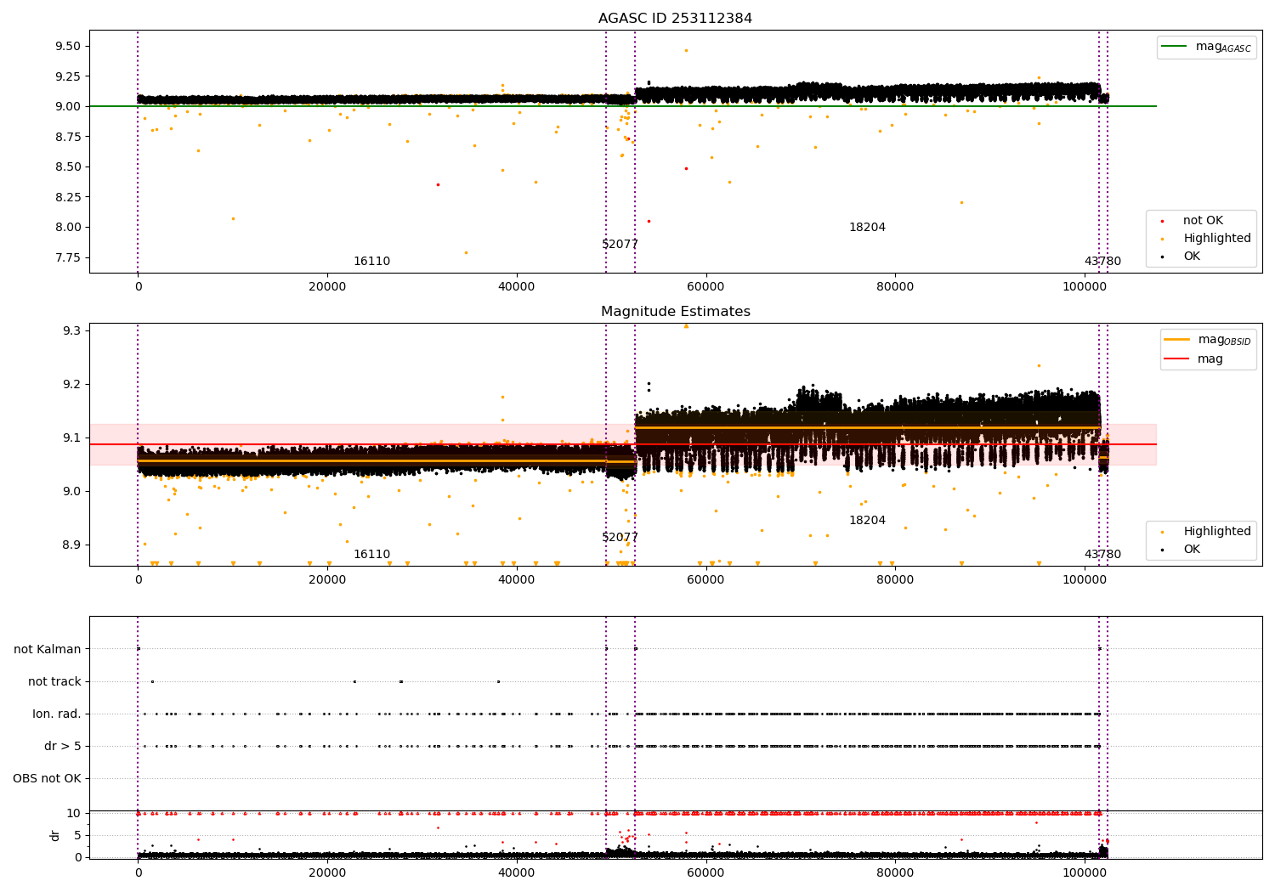Click the 100000 x-tick under the dr plot
The image size is (1275, 892).
click(x=1084, y=873)
